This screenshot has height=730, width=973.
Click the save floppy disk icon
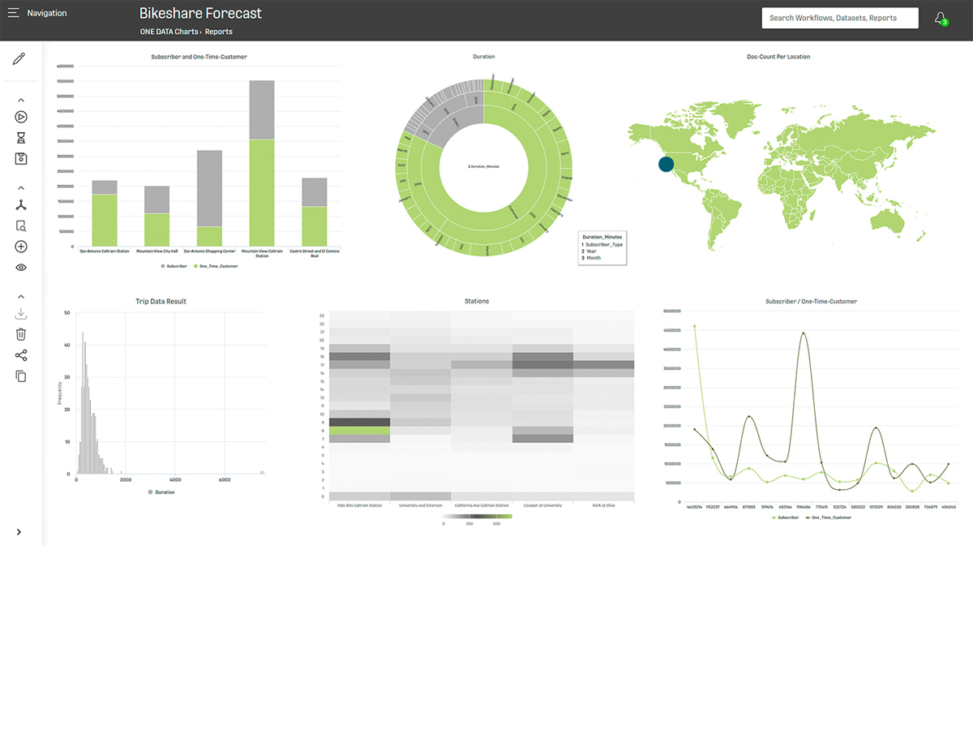(21, 159)
